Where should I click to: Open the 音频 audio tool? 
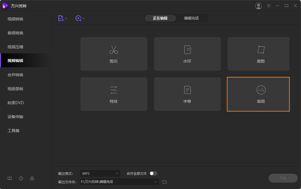pos(258,94)
